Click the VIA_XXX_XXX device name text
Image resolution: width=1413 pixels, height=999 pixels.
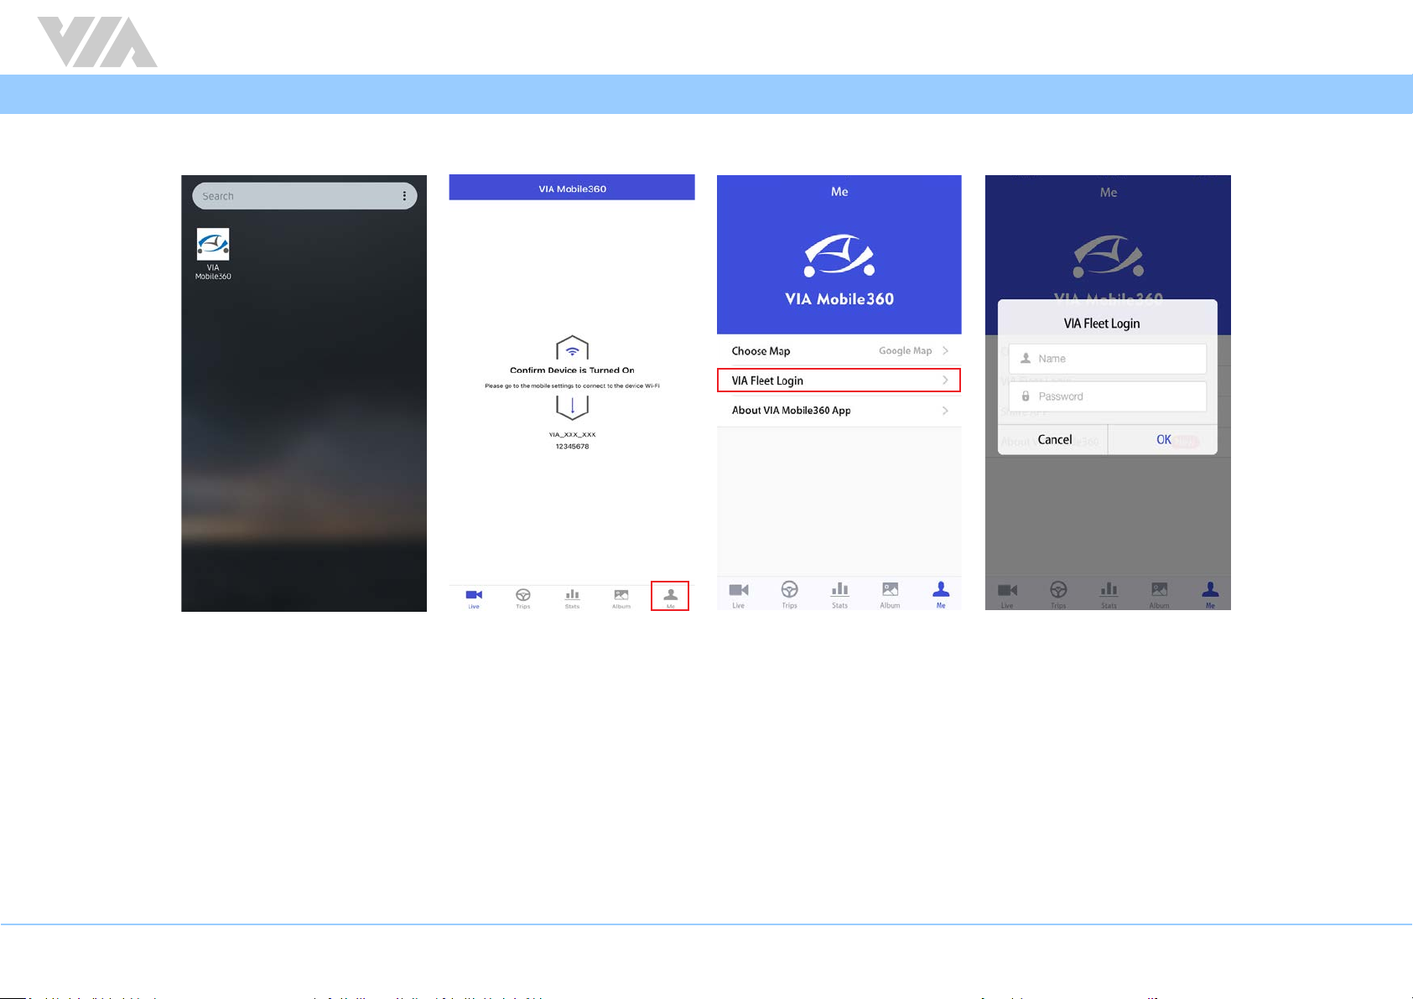(572, 435)
